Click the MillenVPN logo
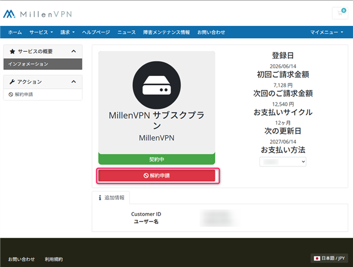Screen dimensions: 353x267 pyautogui.click(x=38, y=14)
